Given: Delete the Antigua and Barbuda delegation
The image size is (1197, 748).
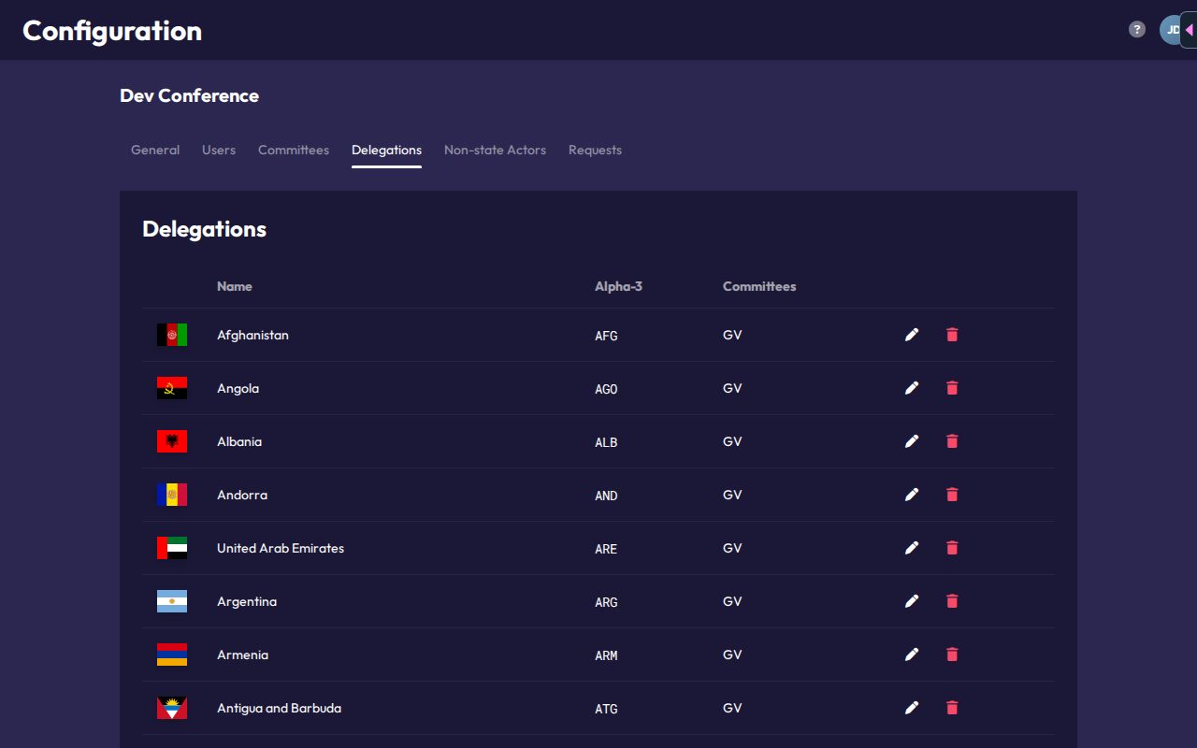Looking at the screenshot, I should coord(952,708).
